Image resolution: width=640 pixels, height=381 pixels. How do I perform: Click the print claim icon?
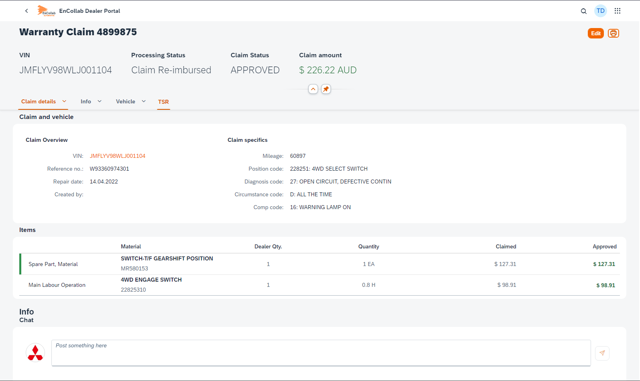[613, 33]
